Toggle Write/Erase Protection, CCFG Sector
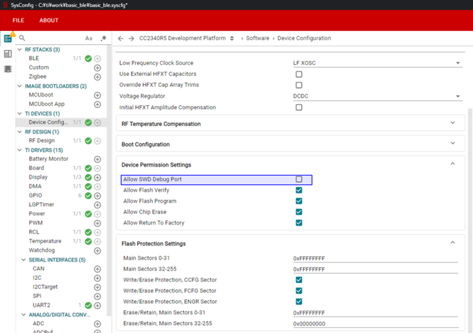Screen dimensions: 473x333 299,280
